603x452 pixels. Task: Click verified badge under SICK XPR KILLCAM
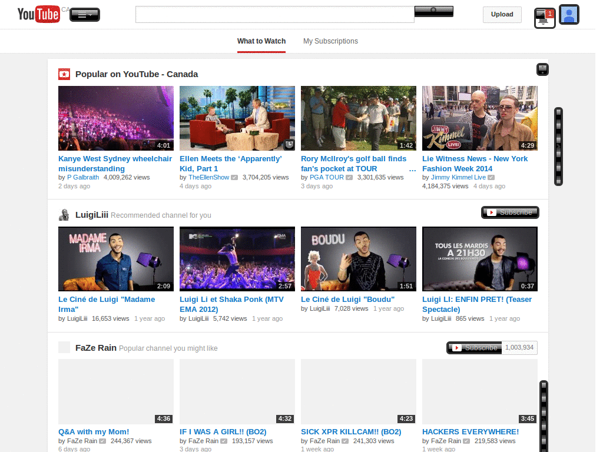coord(345,441)
